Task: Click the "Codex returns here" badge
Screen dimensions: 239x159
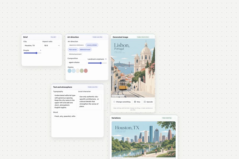Action: (143, 37)
